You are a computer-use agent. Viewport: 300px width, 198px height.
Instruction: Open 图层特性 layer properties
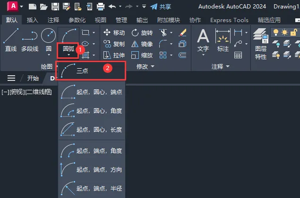[261, 44]
